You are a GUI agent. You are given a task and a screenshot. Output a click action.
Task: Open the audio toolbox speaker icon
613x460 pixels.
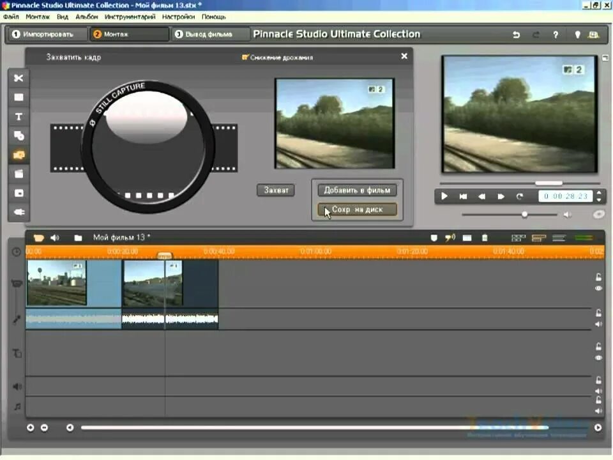(x=55, y=238)
